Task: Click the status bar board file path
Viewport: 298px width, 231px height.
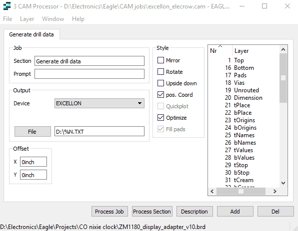Action: (103, 227)
